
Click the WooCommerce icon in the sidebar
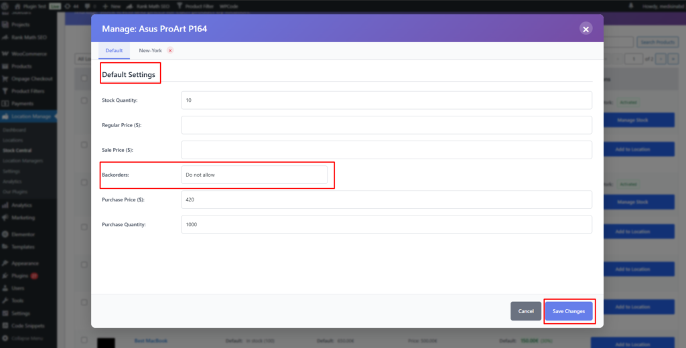[5, 54]
